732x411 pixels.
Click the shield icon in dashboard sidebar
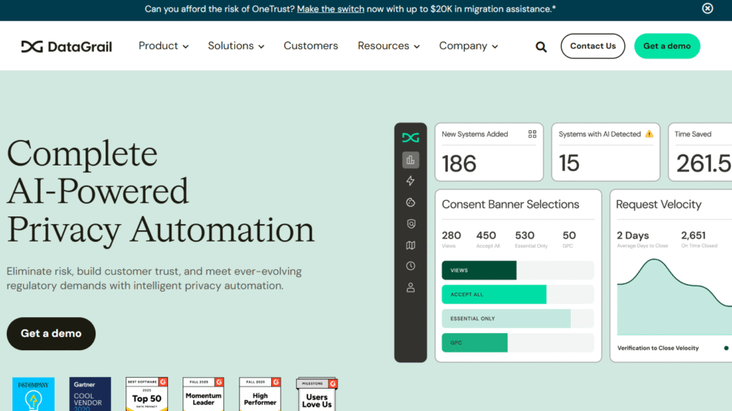pos(410,224)
